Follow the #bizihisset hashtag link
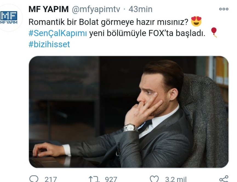Image resolution: width=237 pixels, height=182 pixels. point(49,44)
